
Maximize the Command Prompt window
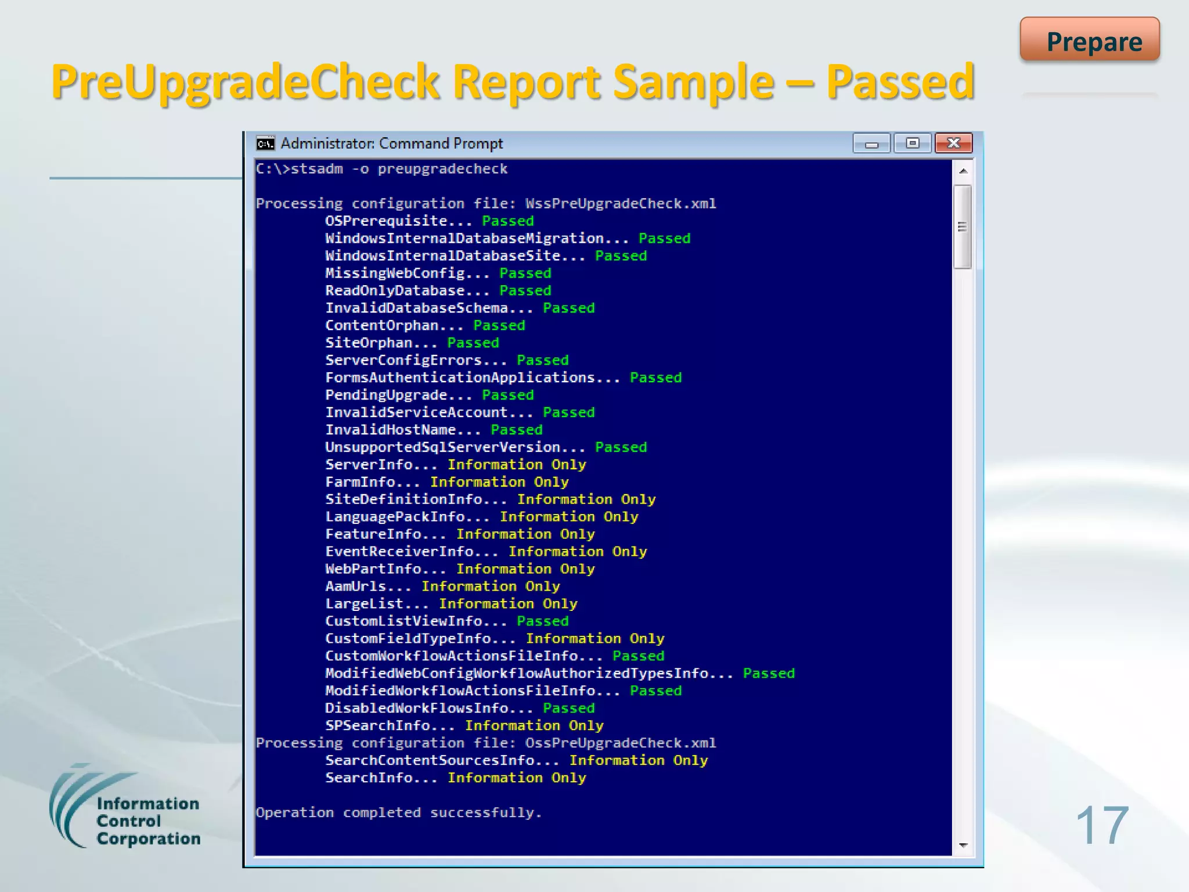[913, 143]
